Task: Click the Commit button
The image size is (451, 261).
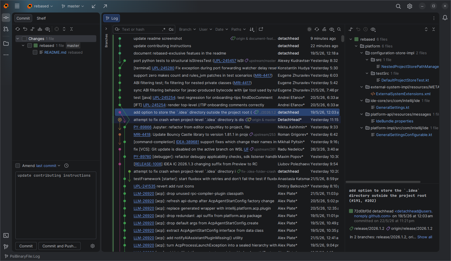Action: tap(26, 246)
